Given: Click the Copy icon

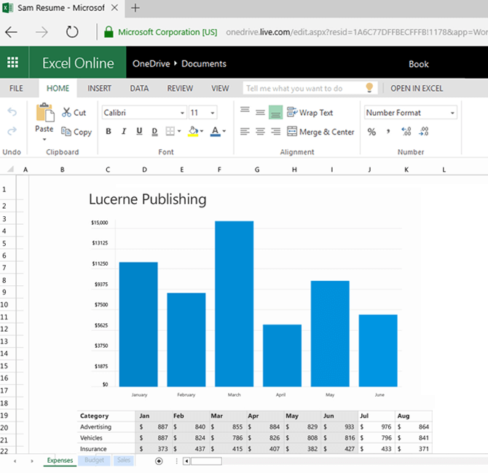Looking at the screenshot, I should pyautogui.click(x=67, y=132).
